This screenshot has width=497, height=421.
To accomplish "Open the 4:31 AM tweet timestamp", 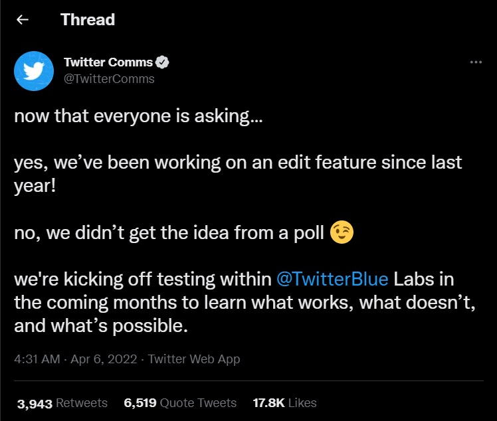I will click(x=37, y=359).
